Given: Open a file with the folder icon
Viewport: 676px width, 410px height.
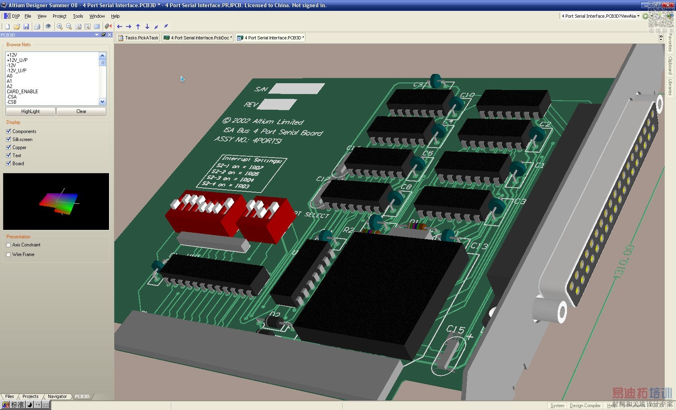Looking at the screenshot, I should coord(17,27).
